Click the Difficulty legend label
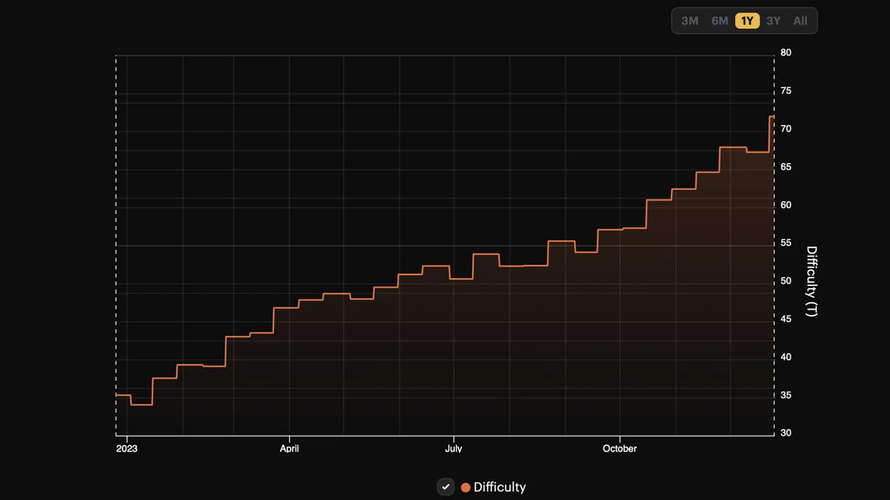Viewport: 890px width, 500px height. pos(499,487)
